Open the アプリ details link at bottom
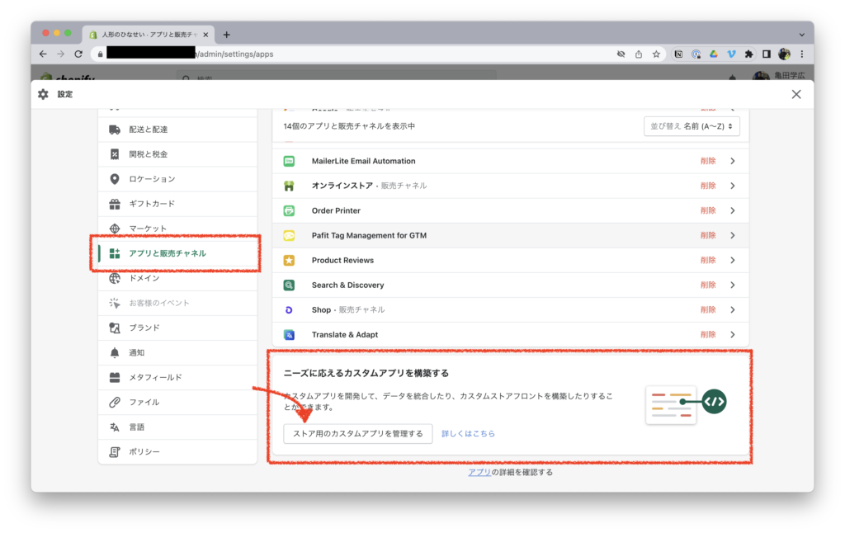The height and width of the screenshot is (533, 845). 479,473
